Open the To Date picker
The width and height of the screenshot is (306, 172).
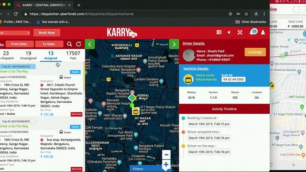click(49, 44)
